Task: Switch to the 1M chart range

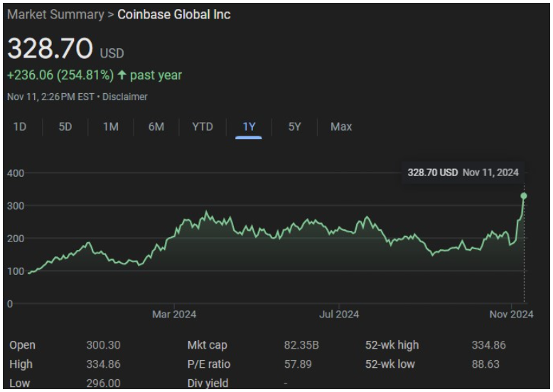Action: point(111,126)
